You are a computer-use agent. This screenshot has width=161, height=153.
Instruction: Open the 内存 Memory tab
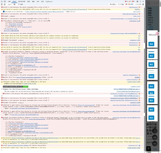pyautogui.click(x=38, y=2)
